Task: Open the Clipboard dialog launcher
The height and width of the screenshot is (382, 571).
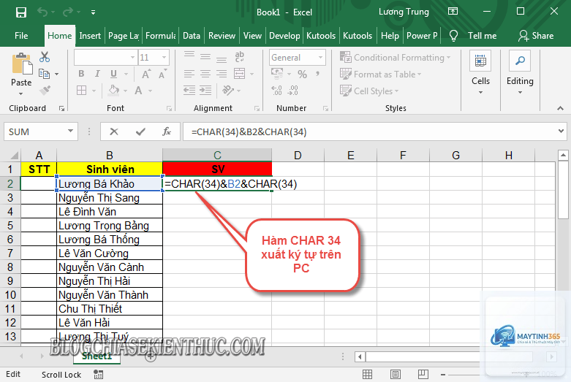Action: click(x=62, y=108)
